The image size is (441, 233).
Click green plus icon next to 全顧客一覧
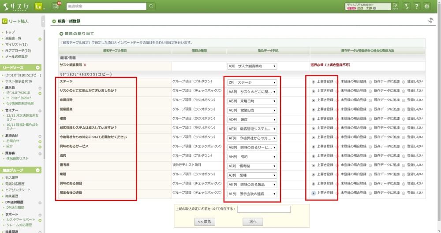click(x=40, y=39)
